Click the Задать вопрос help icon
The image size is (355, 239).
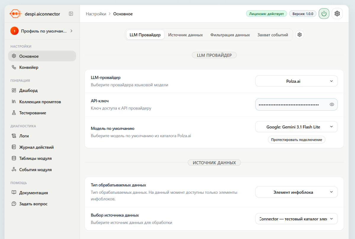click(x=14, y=204)
